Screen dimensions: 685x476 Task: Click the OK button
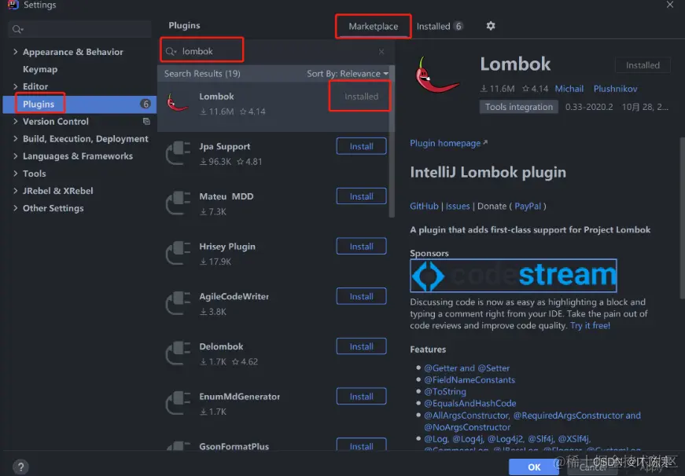(x=534, y=467)
